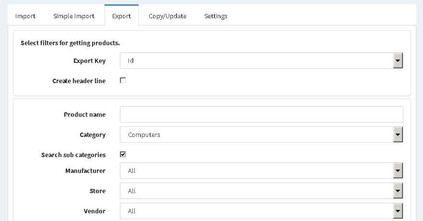This screenshot has height=221, width=423.
Task: Enable the Create header line checkbox
Action: tap(123, 81)
